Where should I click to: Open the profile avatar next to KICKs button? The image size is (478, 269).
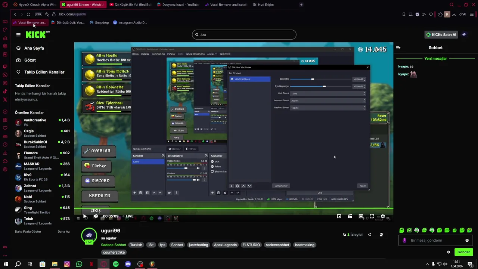pos(464,35)
